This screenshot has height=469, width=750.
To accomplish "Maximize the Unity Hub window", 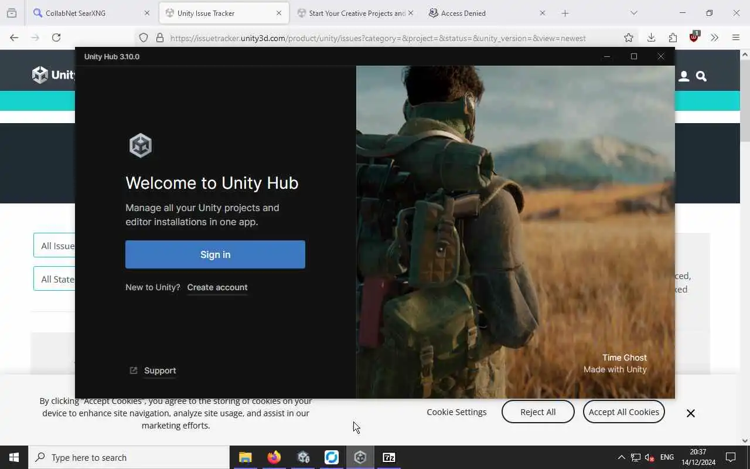I will point(634,56).
